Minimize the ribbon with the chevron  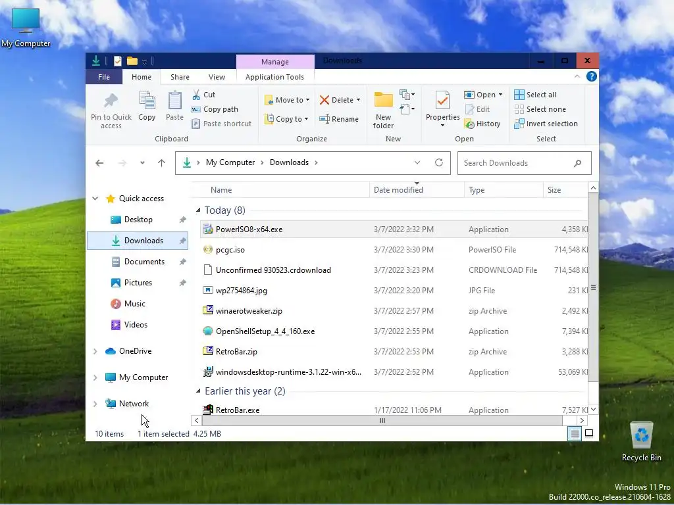[x=577, y=76]
